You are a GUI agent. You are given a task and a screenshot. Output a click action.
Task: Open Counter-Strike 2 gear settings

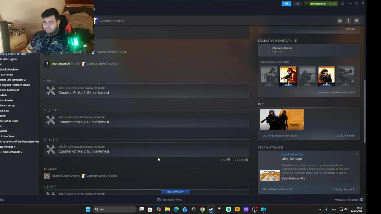(340, 21)
